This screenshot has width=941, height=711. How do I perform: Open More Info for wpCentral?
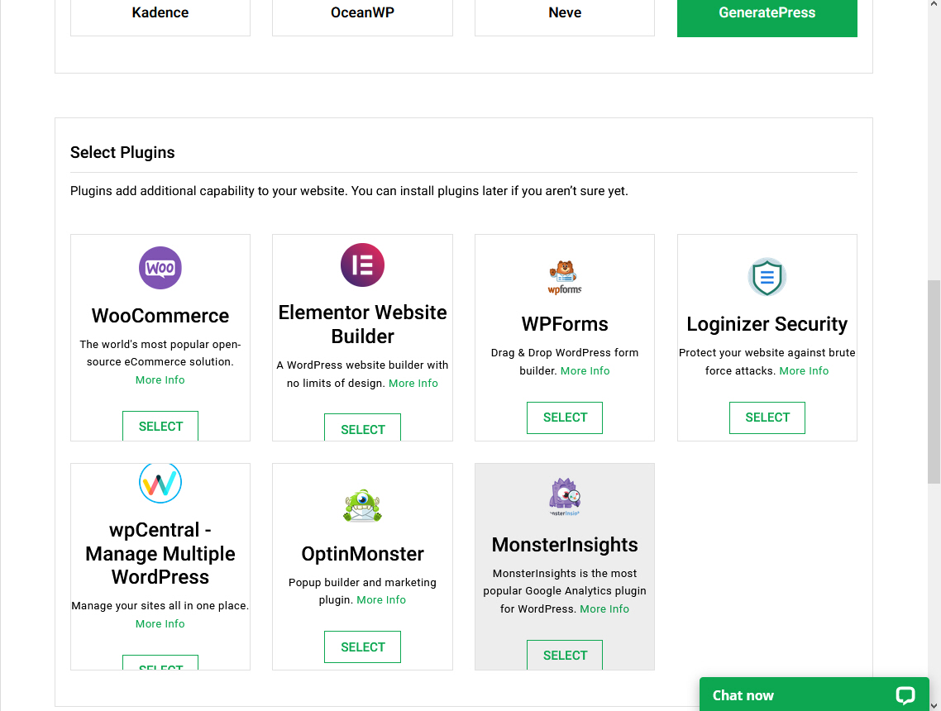tap(160, 624)
